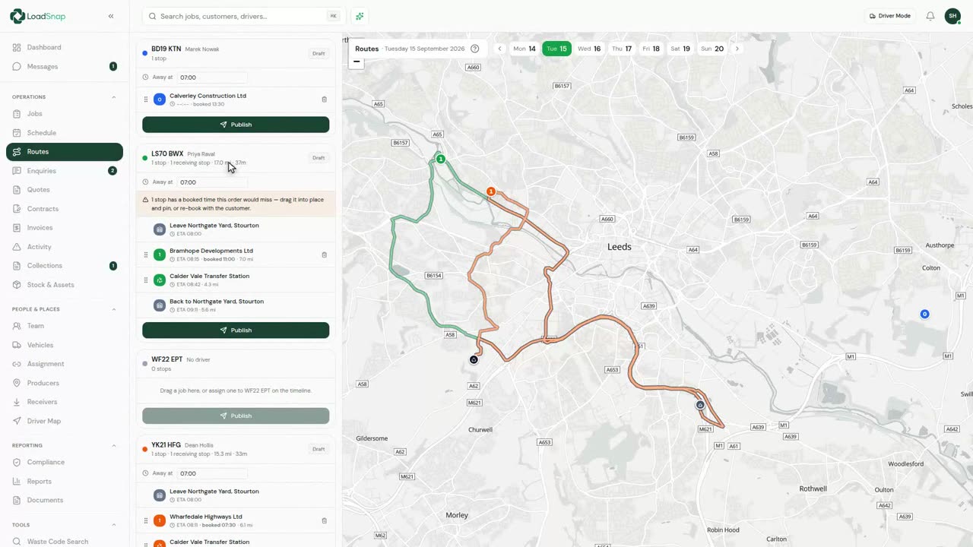Focus the search jobs, customers, drivers field
Screen dimensions: 973x547
pos(243,16)
